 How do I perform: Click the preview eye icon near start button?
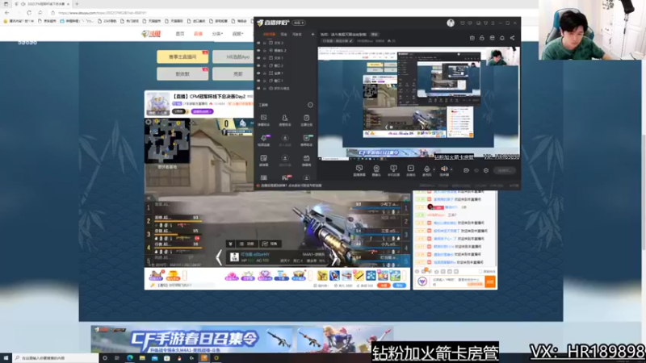(x=476, y=170)
